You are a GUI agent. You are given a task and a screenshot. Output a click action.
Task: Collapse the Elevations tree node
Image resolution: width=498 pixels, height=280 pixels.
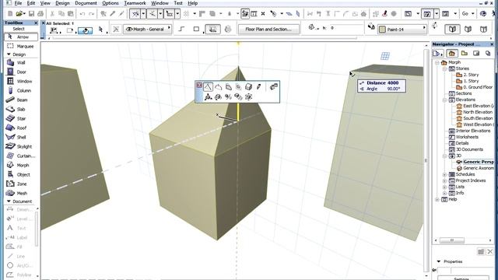click(444, 100)
